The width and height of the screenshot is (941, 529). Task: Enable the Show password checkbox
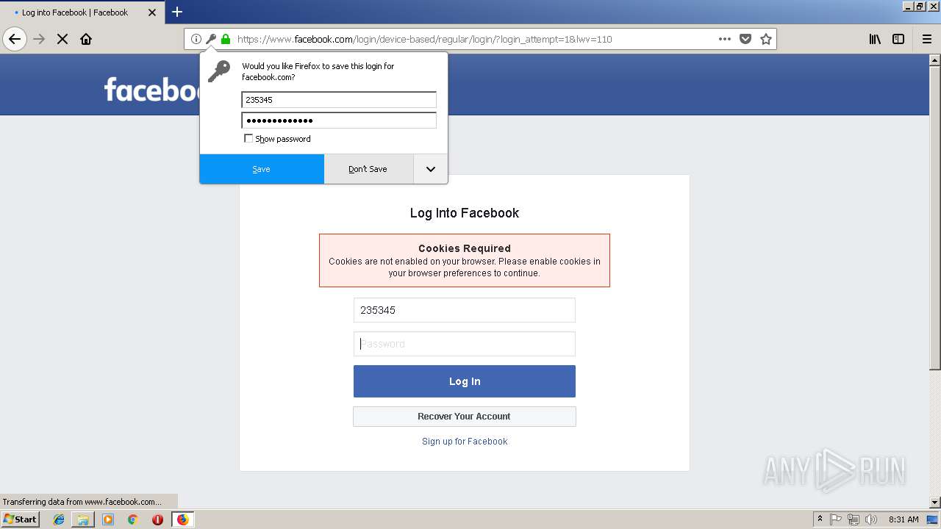(x=248, y=138)
